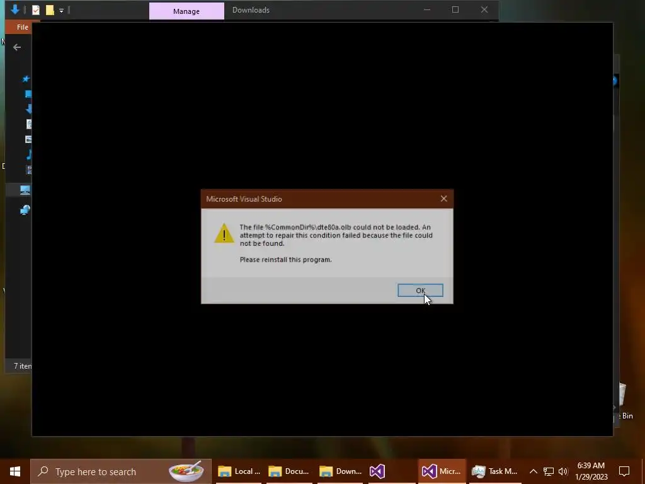
Task: Open Customize Quick Access Toolbar dropdown
Action: (x=61, y=10)
